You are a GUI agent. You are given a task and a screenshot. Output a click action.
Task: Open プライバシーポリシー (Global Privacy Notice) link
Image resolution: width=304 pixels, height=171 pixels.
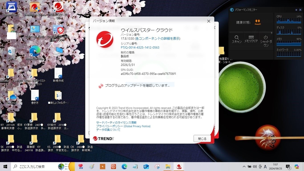(x=123, y=126)
